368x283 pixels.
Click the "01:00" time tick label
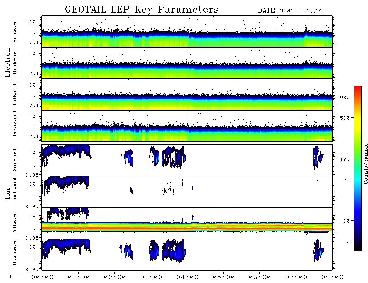79,277
